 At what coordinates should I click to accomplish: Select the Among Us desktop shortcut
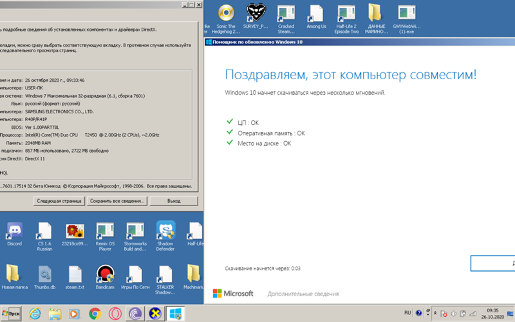[x=316, y=17]
